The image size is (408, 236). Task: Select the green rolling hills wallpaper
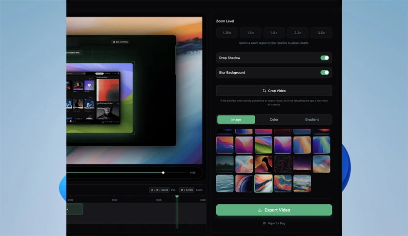264,145
